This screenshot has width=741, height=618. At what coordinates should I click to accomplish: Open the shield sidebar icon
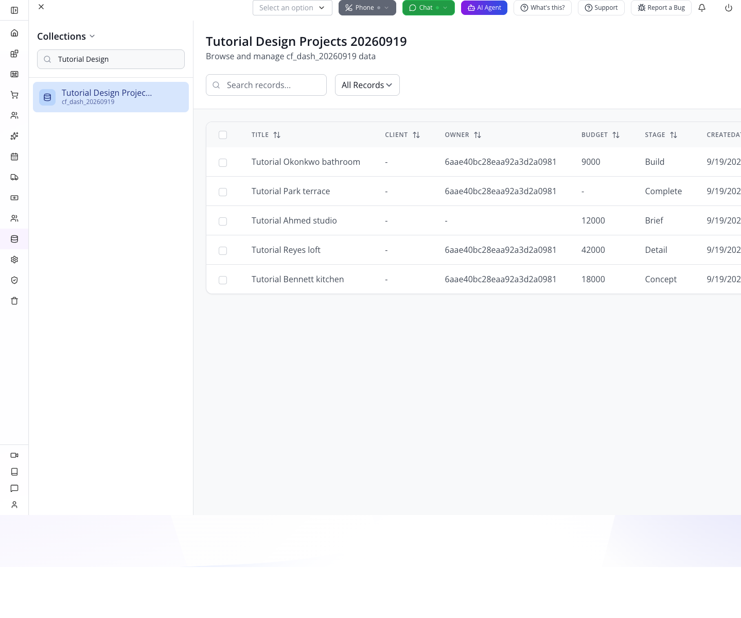pyautogui.click(x=14, y=280)
